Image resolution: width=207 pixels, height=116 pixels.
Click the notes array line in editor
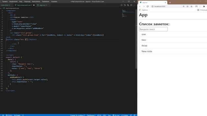pos(27,68)
